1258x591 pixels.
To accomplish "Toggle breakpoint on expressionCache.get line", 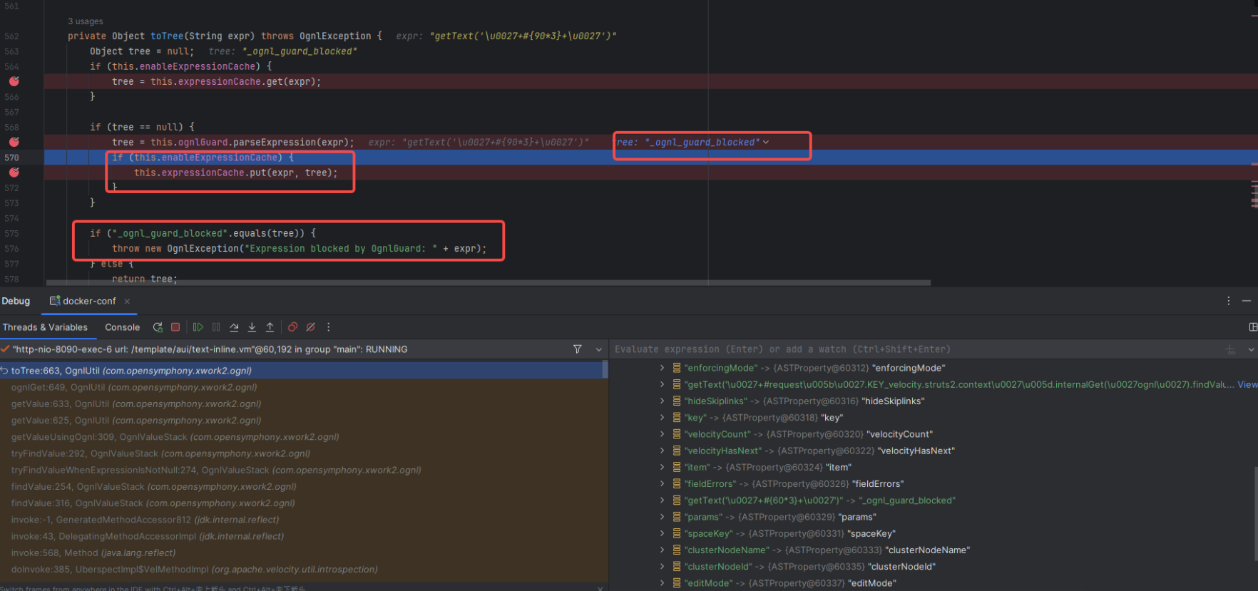I will point(14,81).
